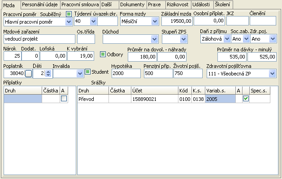
Task: Switch to the Události tab
Action: point(202,4)
